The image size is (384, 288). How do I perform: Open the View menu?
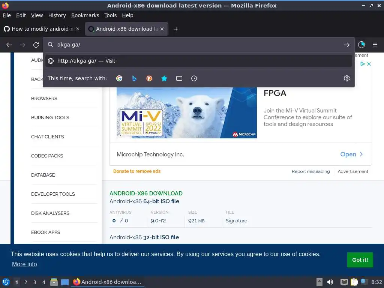(x=37, y=15)
